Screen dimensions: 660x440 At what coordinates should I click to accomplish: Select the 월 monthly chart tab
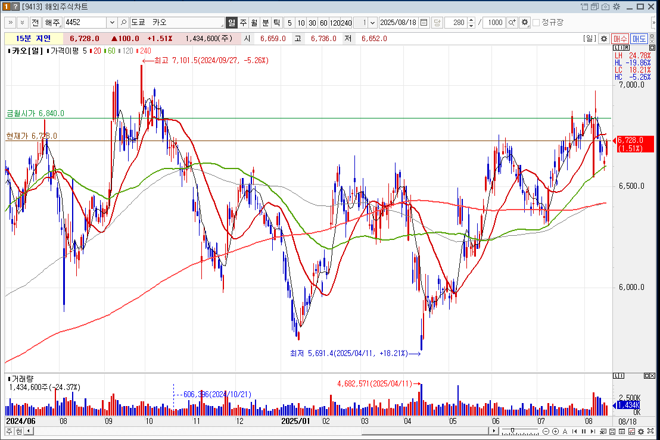click(x=254, y=23)
